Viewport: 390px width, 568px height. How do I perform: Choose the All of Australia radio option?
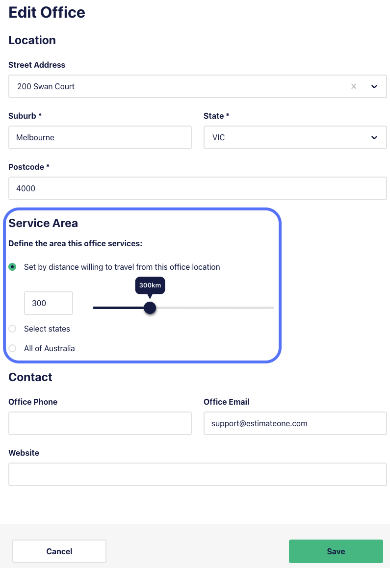pyautogui.click(x=12, y=348)
